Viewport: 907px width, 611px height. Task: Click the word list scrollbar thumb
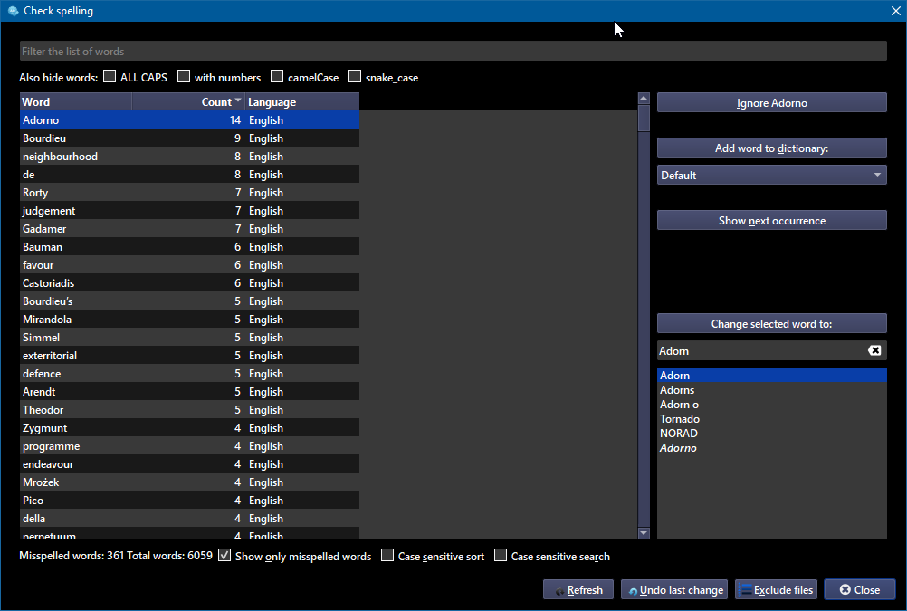pos(644,118)
